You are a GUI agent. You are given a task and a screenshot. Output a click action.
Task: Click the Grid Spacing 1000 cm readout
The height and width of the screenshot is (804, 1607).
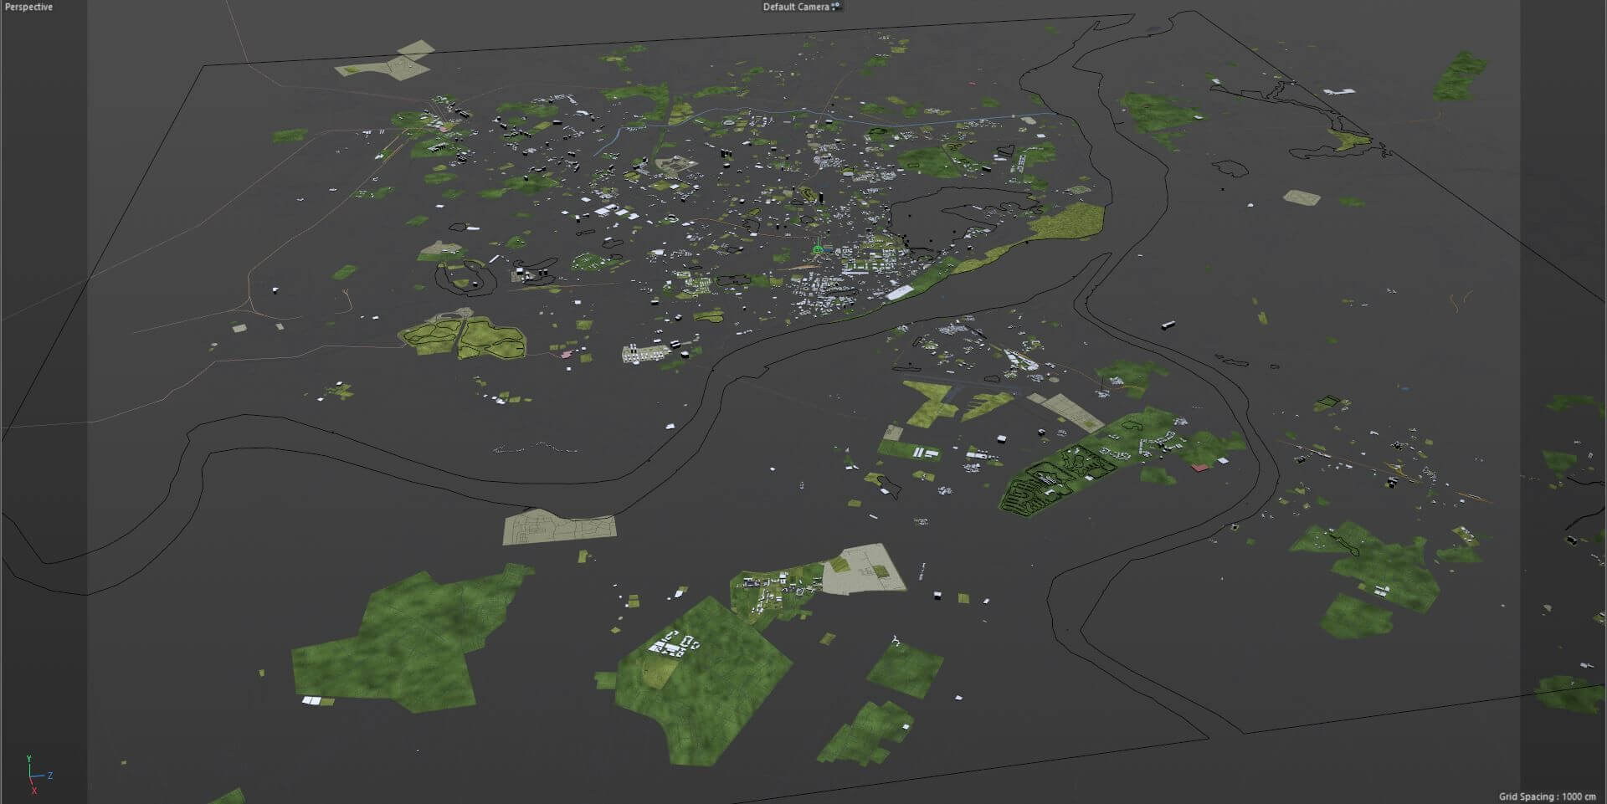coord(1547,796)
